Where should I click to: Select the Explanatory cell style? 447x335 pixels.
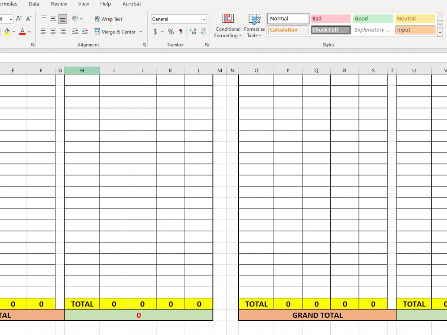(x=373, y=29)
